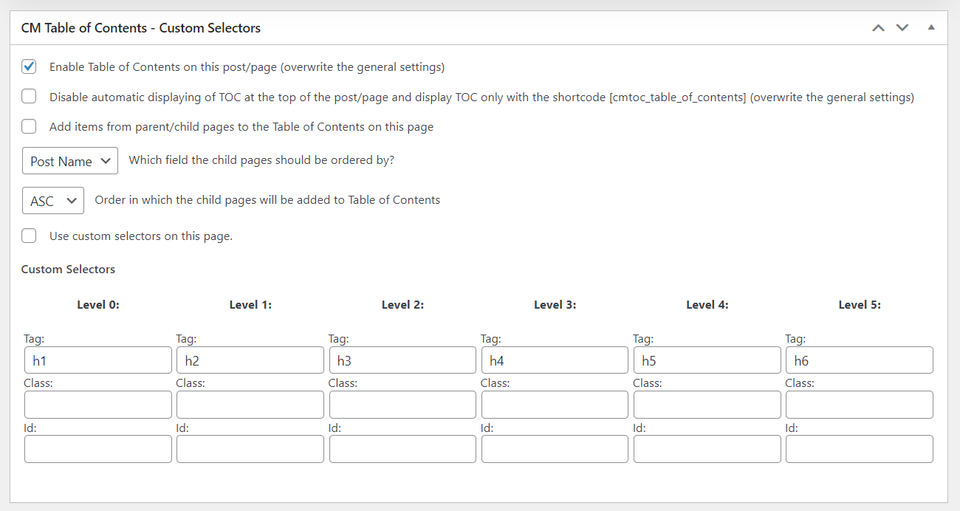960x511 pixels.
Task: Open the Post Name ordering dropdown
Action: [70, 160]
